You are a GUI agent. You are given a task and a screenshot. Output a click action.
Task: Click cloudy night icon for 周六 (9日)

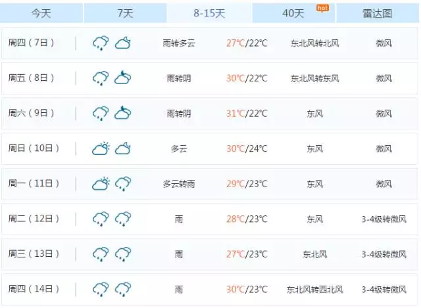pyautogui.click(x=123, y=114)
